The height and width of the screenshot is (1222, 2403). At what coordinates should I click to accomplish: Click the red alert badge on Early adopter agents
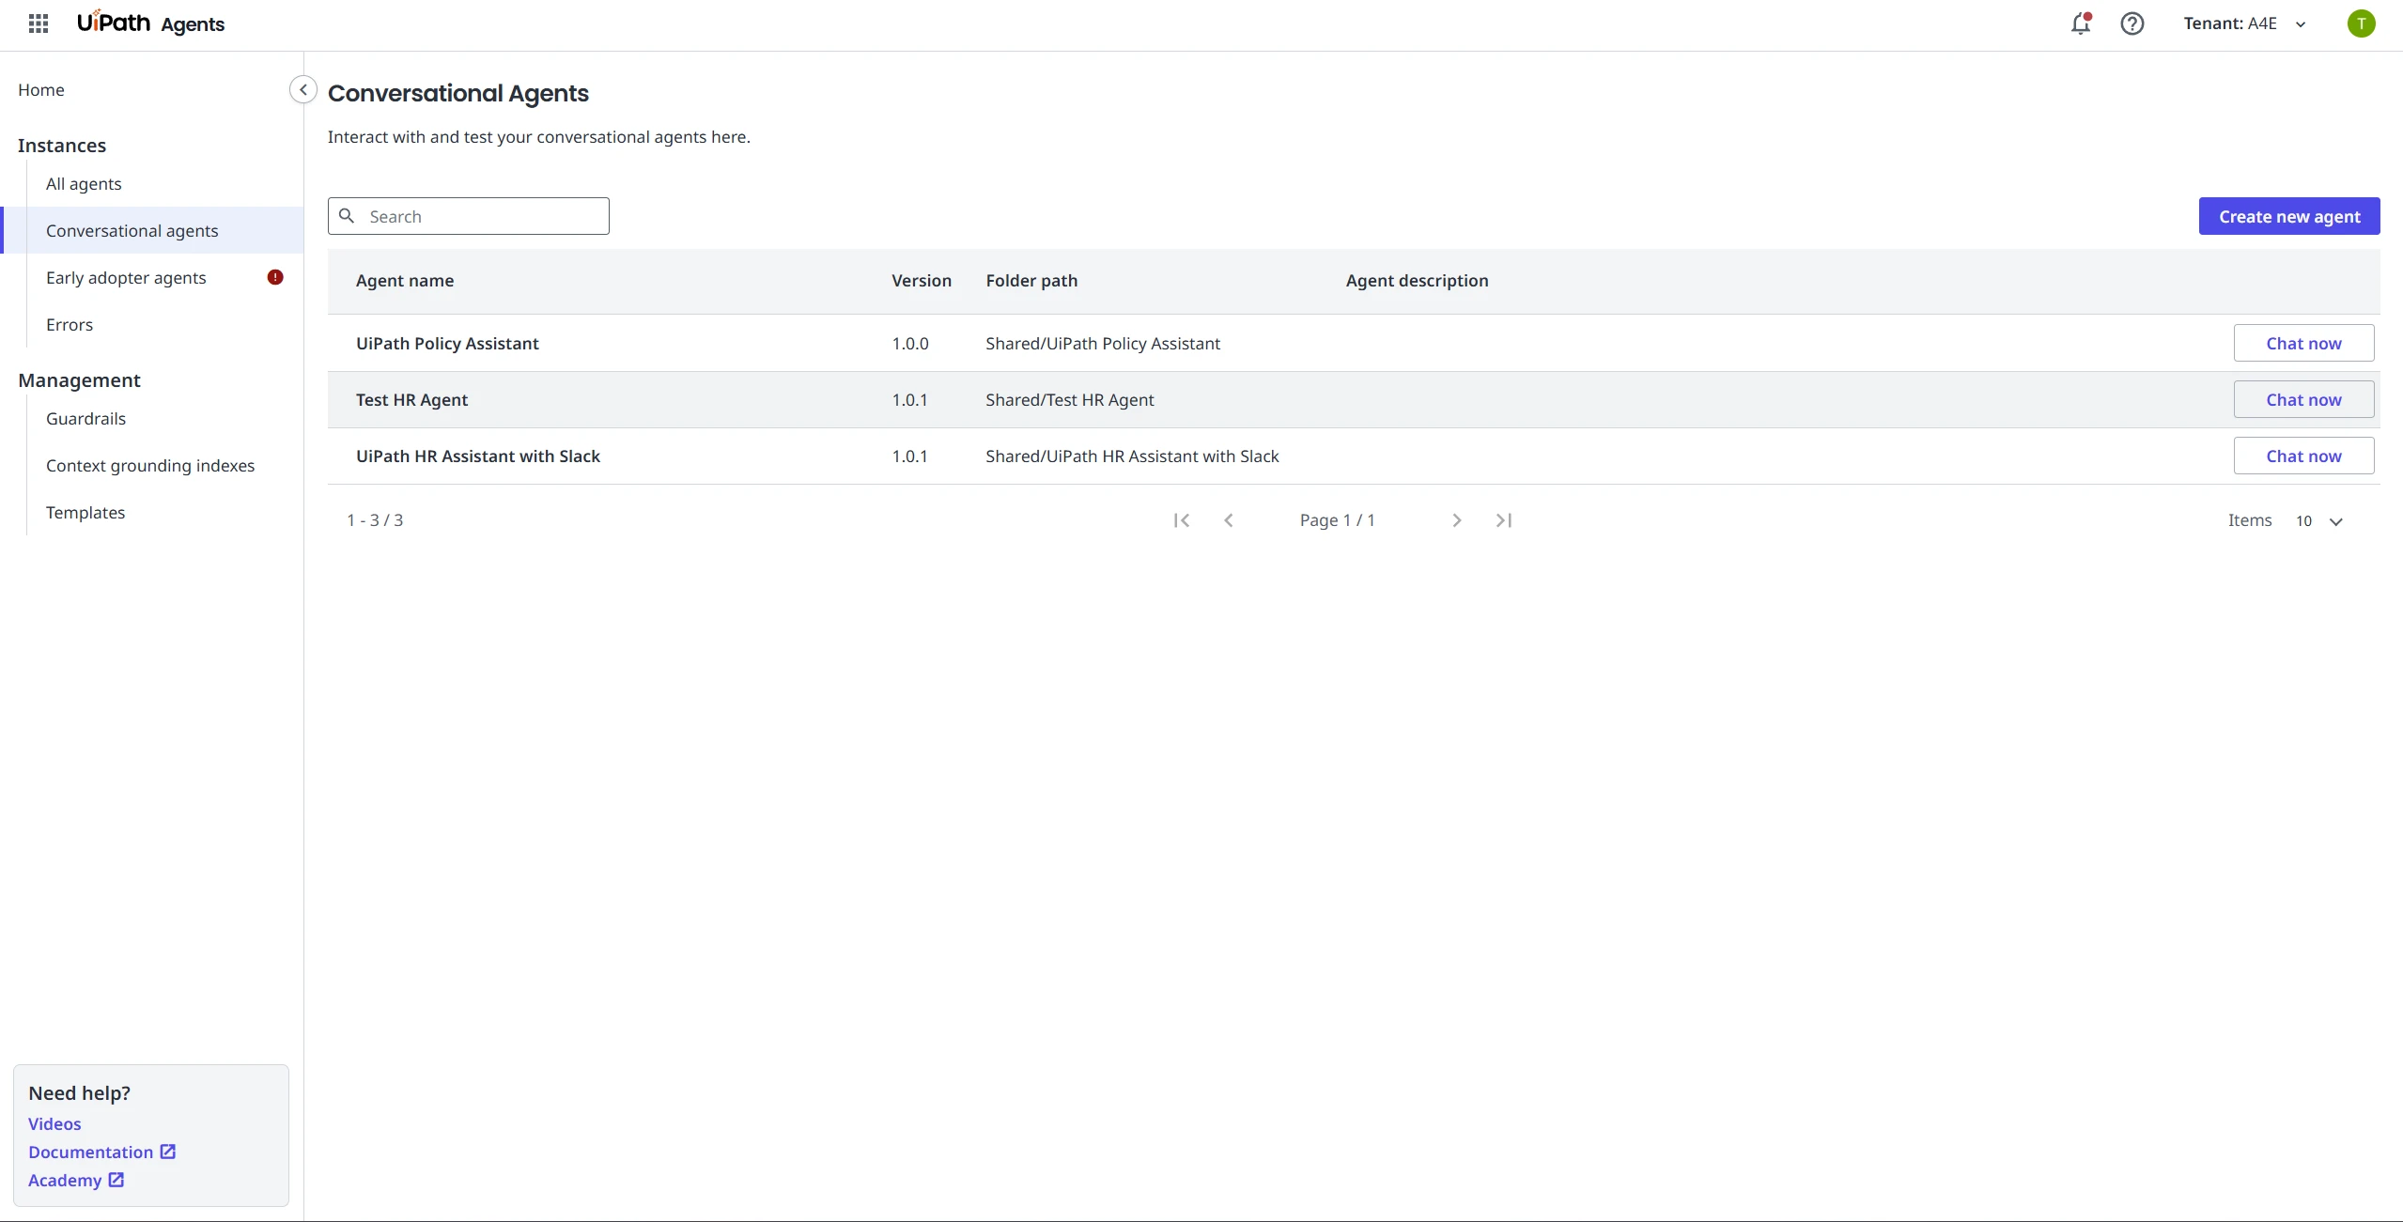(275, 277)
